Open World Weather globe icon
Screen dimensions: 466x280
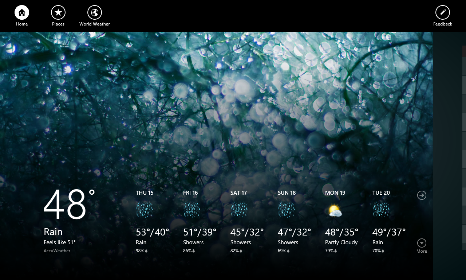coord(95,12)
